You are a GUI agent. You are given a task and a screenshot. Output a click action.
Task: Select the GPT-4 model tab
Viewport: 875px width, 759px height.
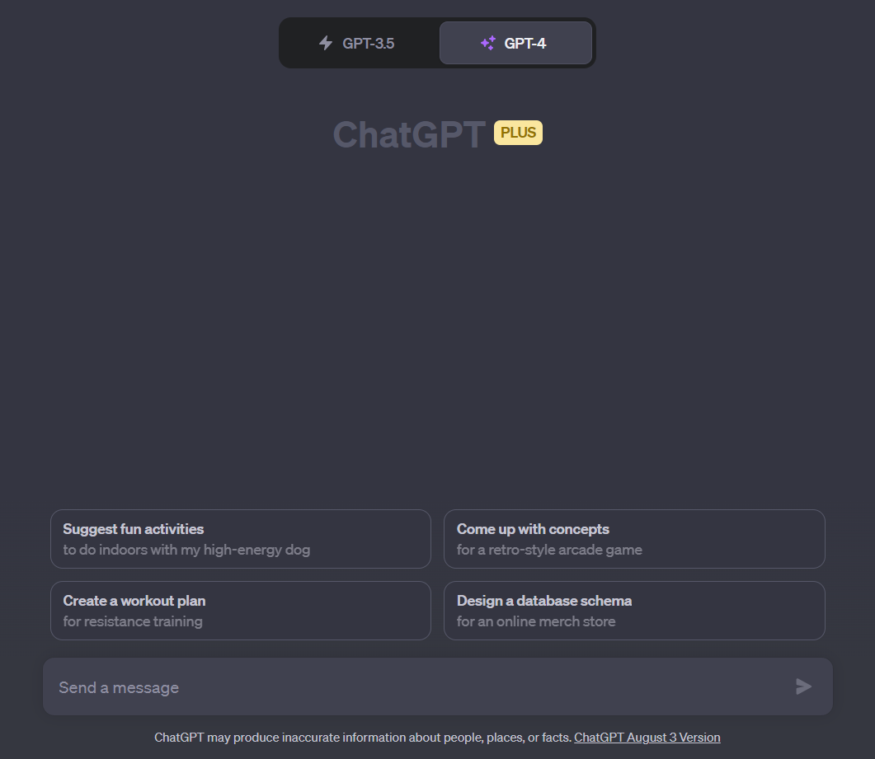coord(515,43)
